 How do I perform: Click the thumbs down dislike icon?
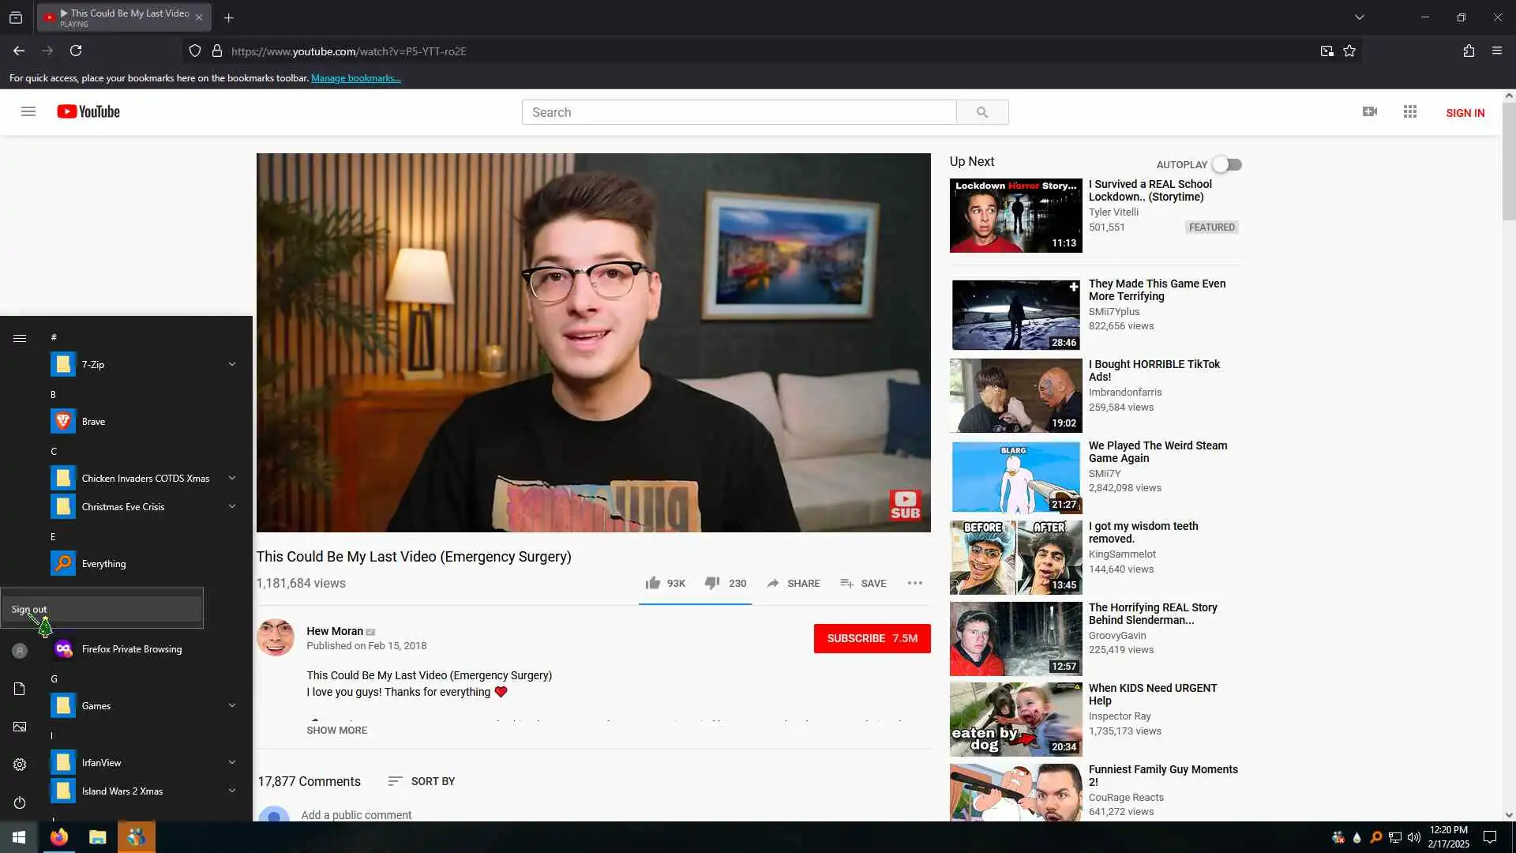tap(711, 583)
